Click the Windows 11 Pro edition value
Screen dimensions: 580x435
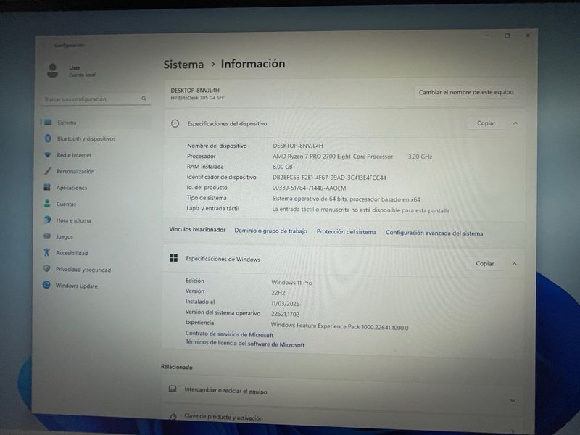pyautogui.click(x=291, y=283)
